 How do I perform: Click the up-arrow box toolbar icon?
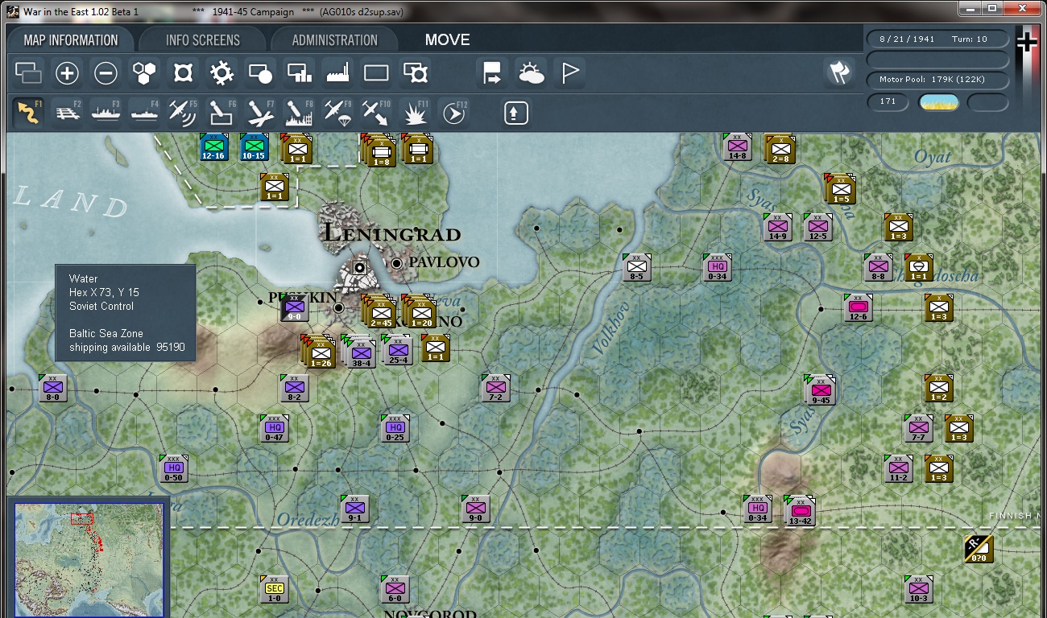(x=516, y=113)
